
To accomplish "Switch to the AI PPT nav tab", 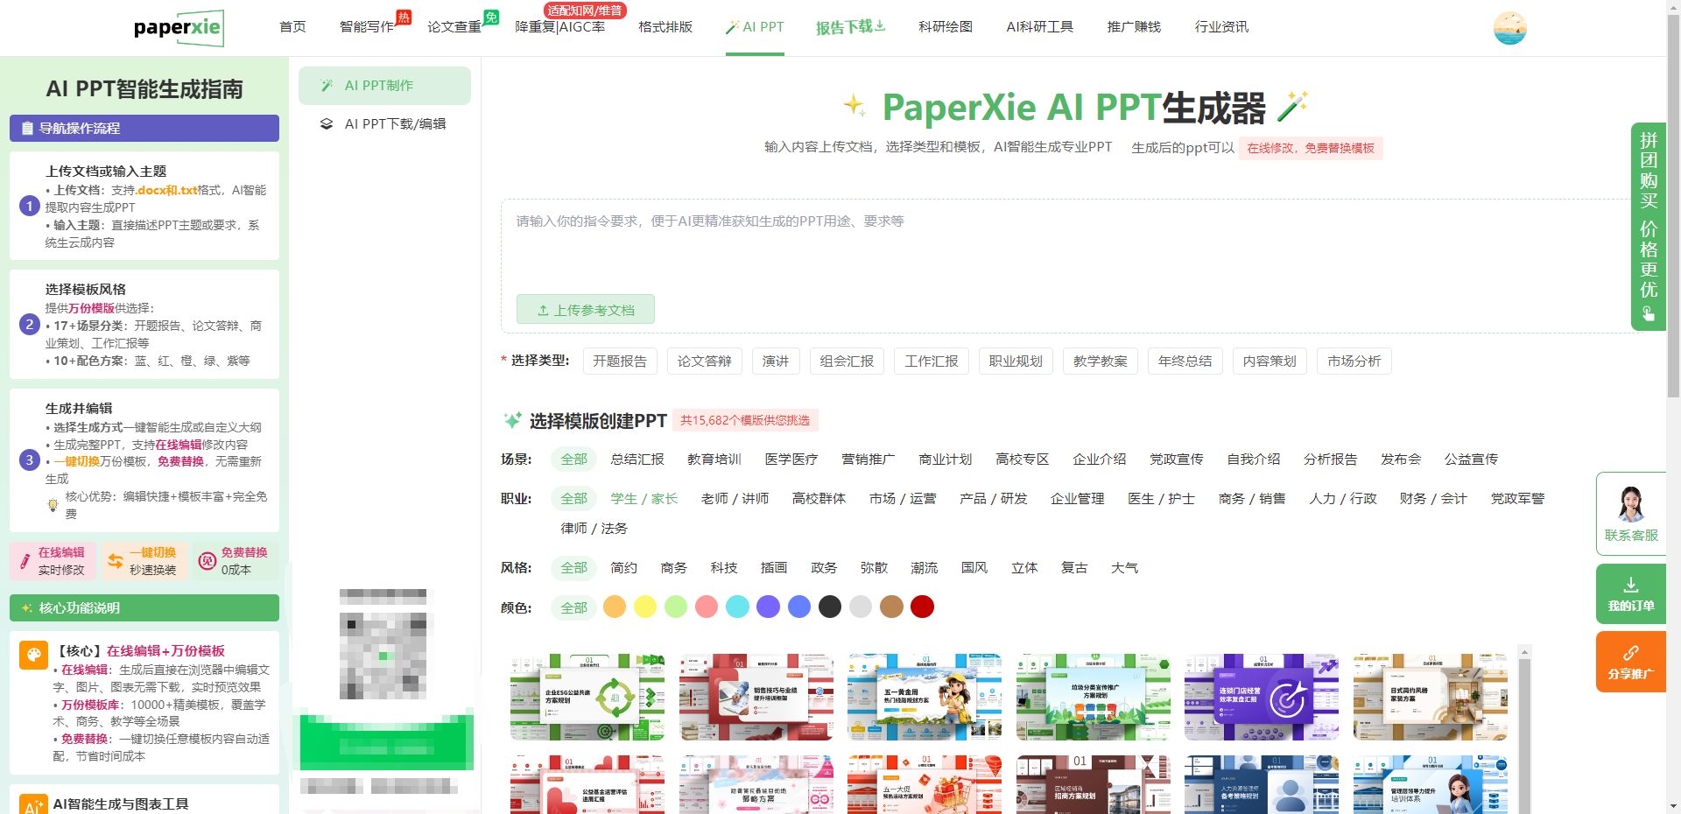I will (755, 27).
